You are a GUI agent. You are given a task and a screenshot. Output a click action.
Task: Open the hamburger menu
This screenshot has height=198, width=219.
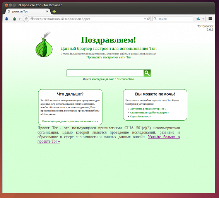click(210, 19)
